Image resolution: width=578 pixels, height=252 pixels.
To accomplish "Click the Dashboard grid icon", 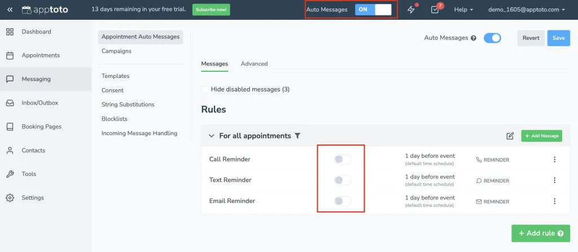I will (x=10, y=32).
